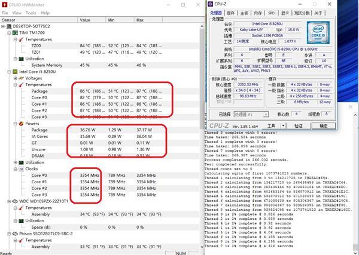
Task: Select the Package temperature row
Action: click(99, 91)
